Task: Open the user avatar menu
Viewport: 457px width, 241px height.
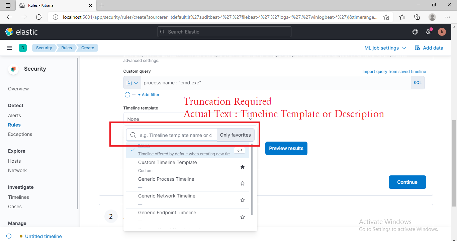Action: tap(442, 31)
